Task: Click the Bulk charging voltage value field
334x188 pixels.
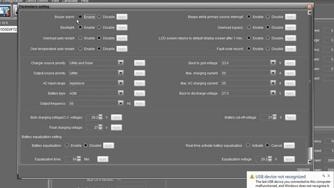Action: pos(92,118)
